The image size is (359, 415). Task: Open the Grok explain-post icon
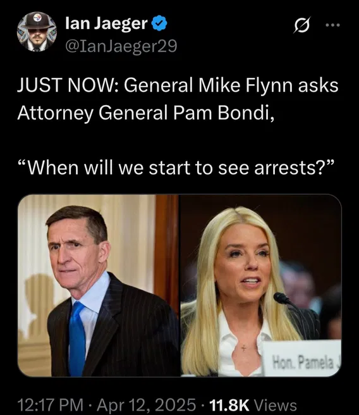pyautogui.click(x=301, y=25)
